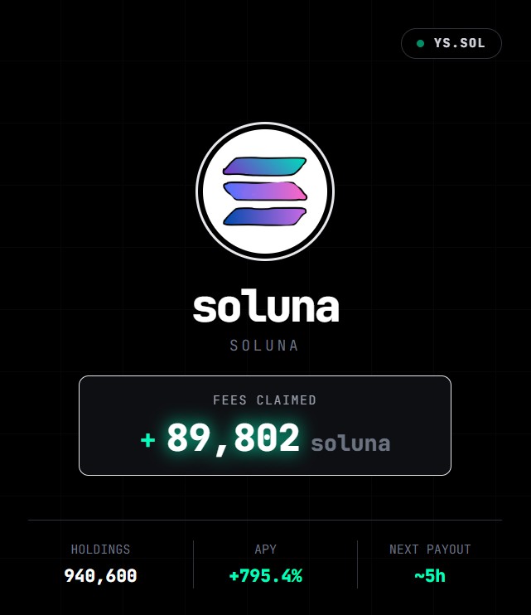The width and height of the screenshot is (531, 615).
Task: Click the 940,600 holdings value
Action: coord(100,576)
